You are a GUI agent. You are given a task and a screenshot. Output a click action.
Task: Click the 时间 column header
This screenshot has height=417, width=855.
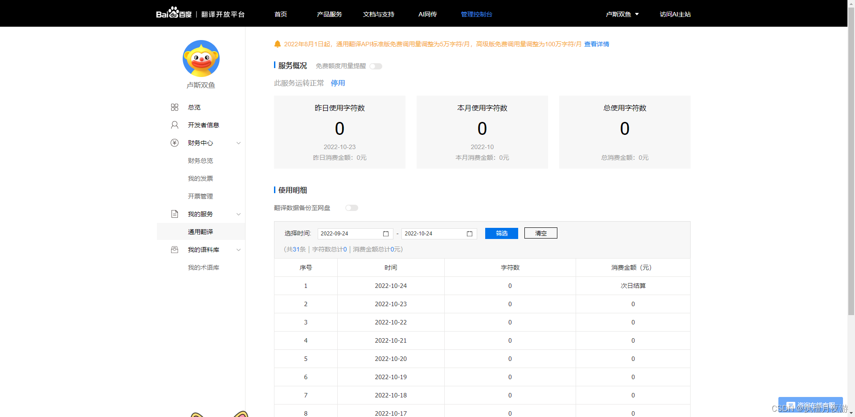pos(391,267)
